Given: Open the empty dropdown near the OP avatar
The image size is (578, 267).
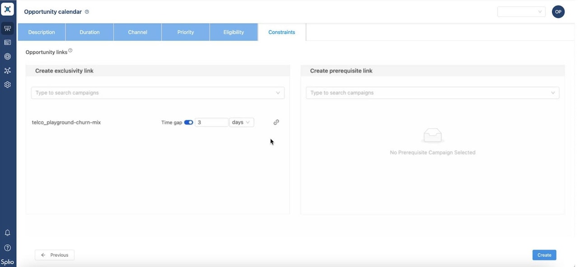Looking at the screenshot, I should [521, 12].
